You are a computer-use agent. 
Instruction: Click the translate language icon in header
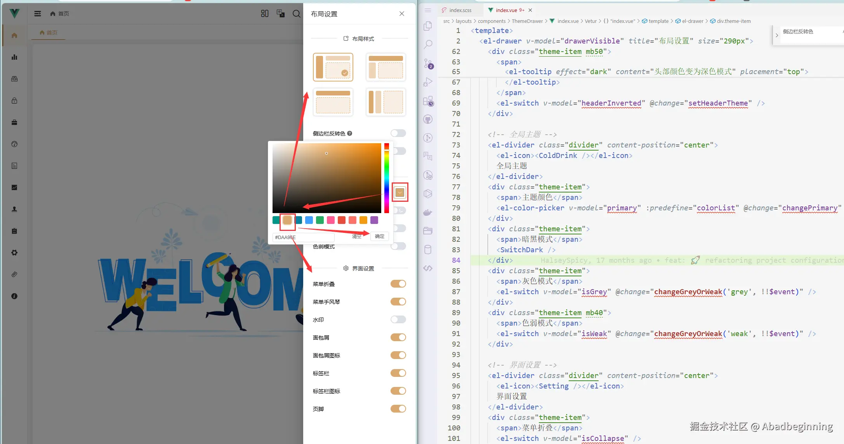pyautogui.click(x=280, y=14)
